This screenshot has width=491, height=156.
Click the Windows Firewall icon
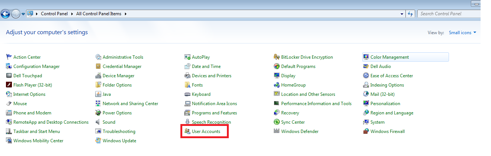click(366, 131)
